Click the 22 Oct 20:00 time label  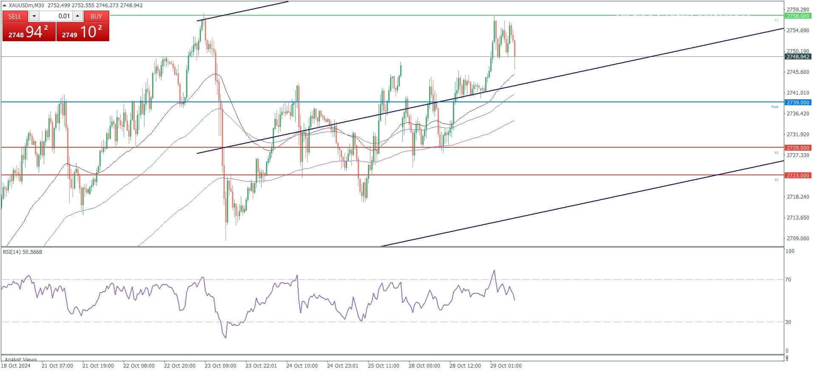(180, 366)
